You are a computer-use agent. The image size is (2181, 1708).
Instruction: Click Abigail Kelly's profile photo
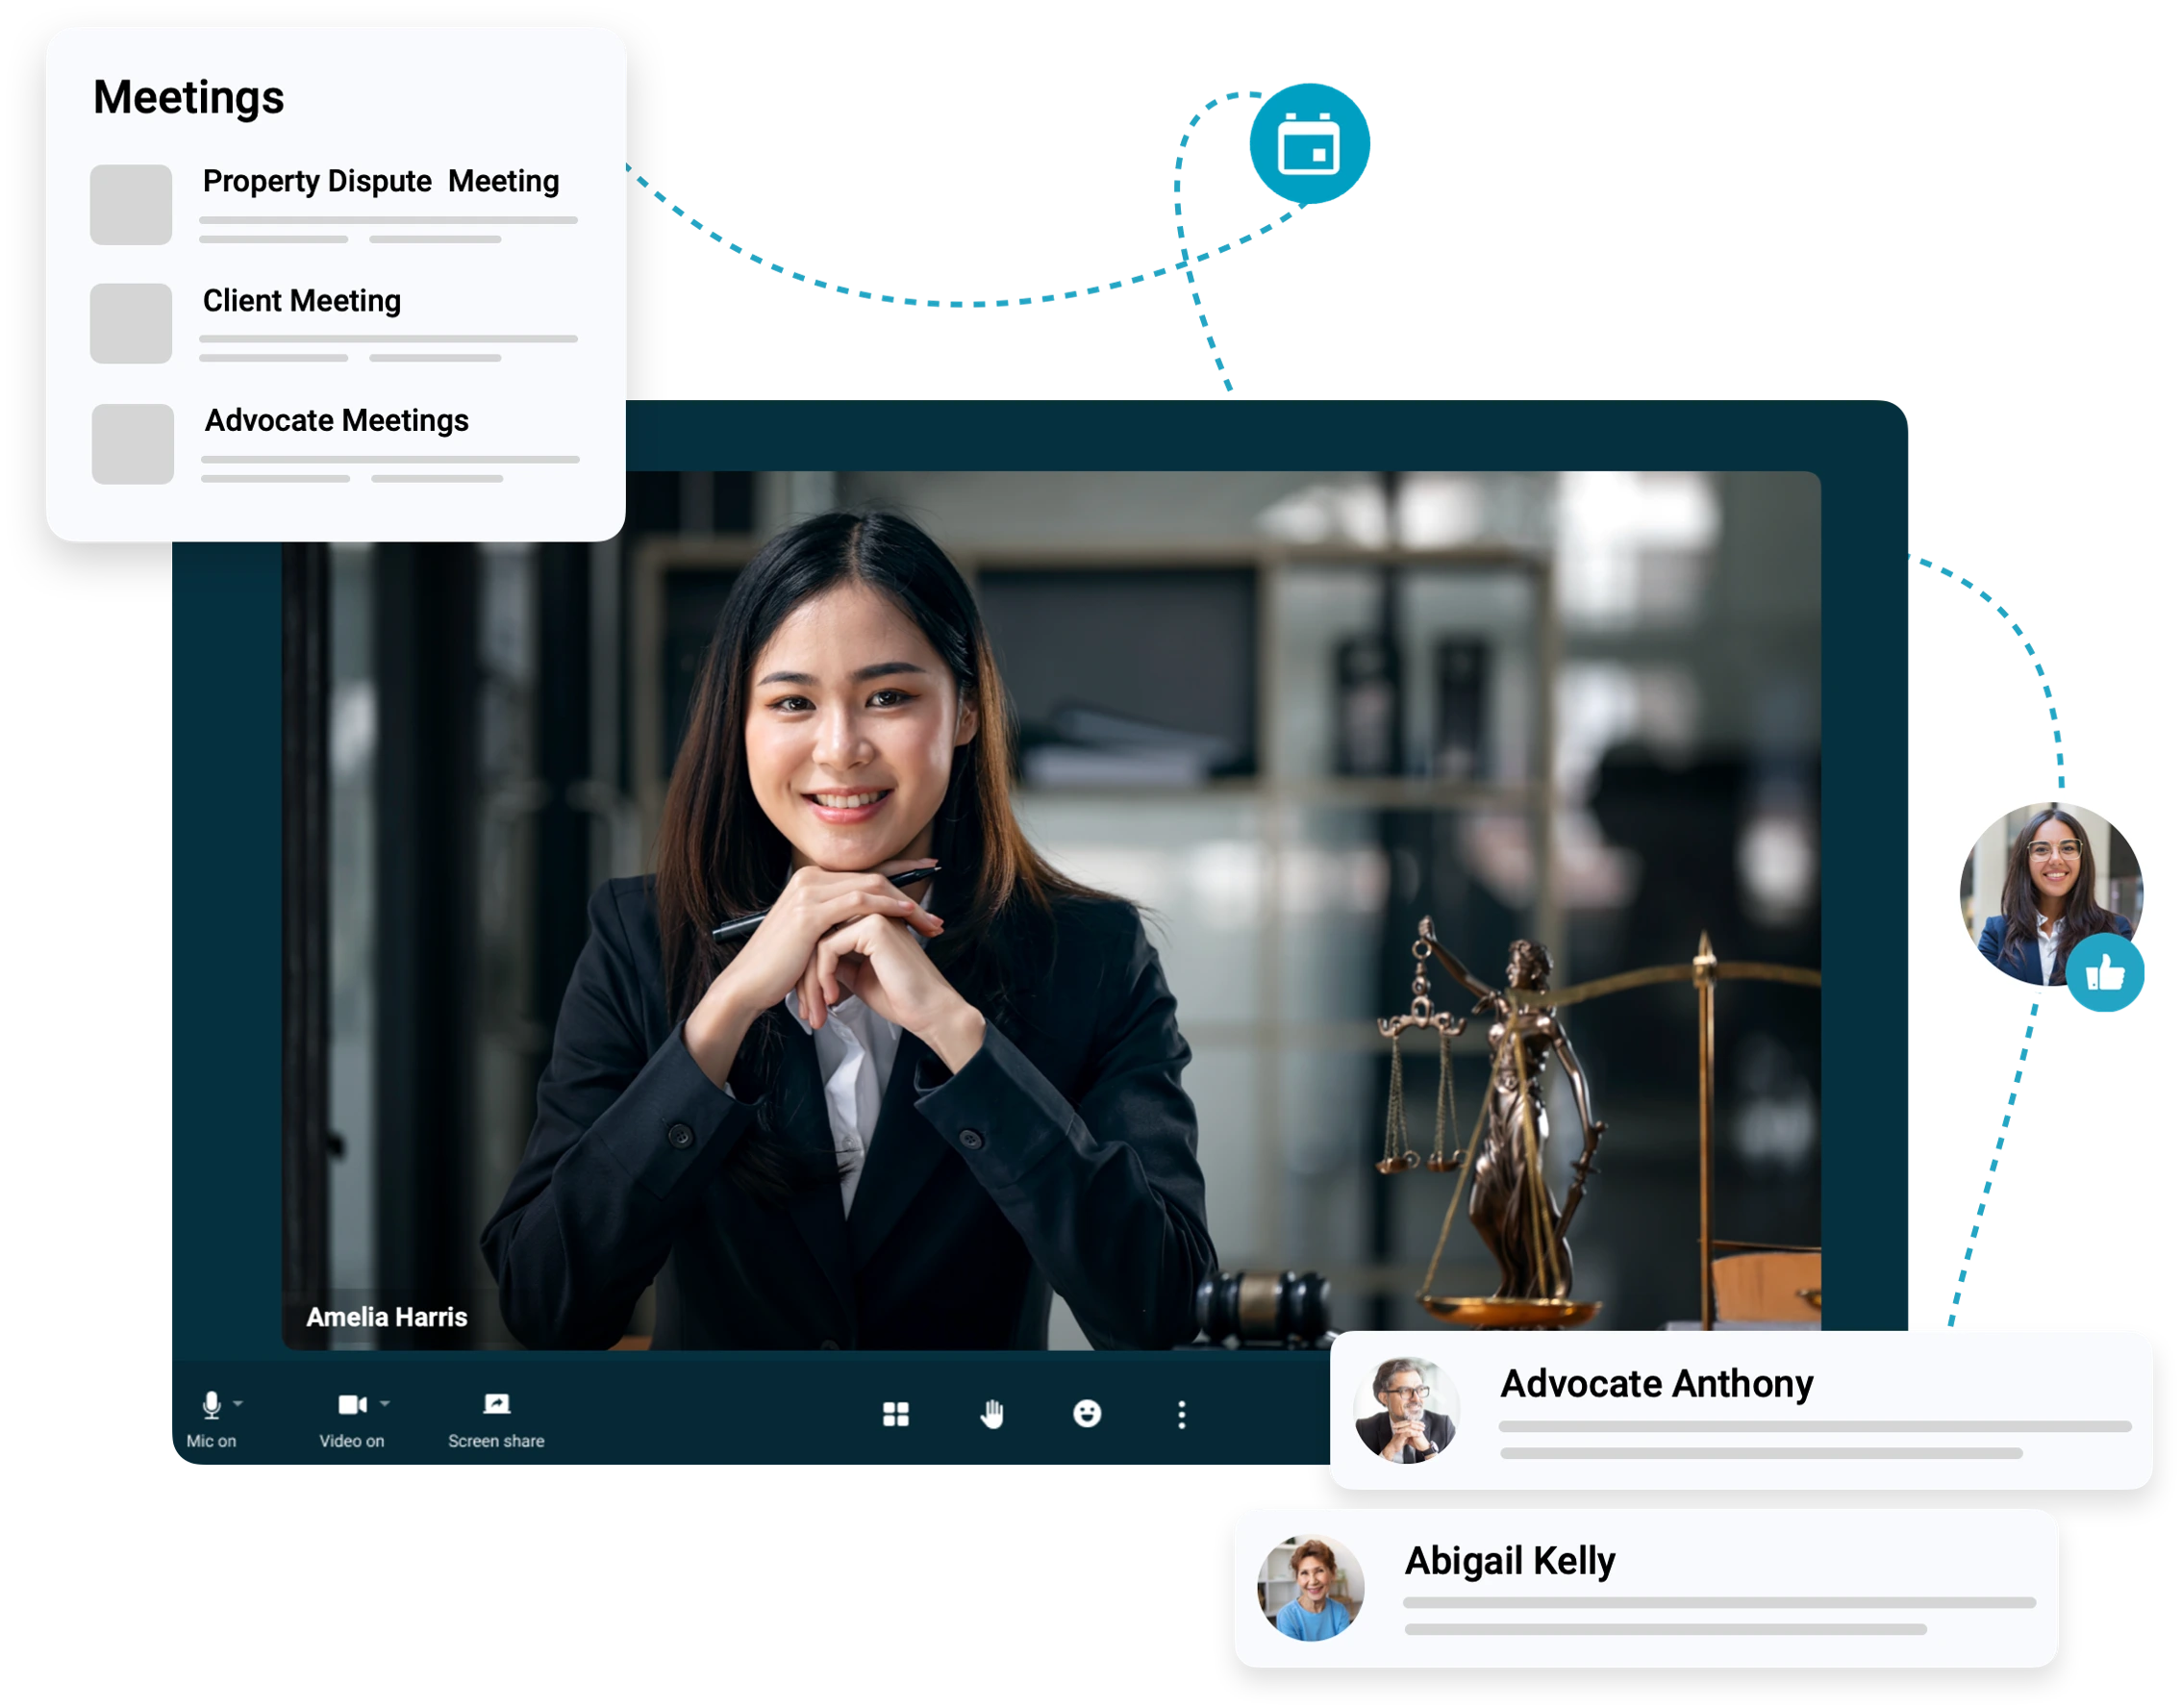pyautogui.click(x=1310, y=1588)
